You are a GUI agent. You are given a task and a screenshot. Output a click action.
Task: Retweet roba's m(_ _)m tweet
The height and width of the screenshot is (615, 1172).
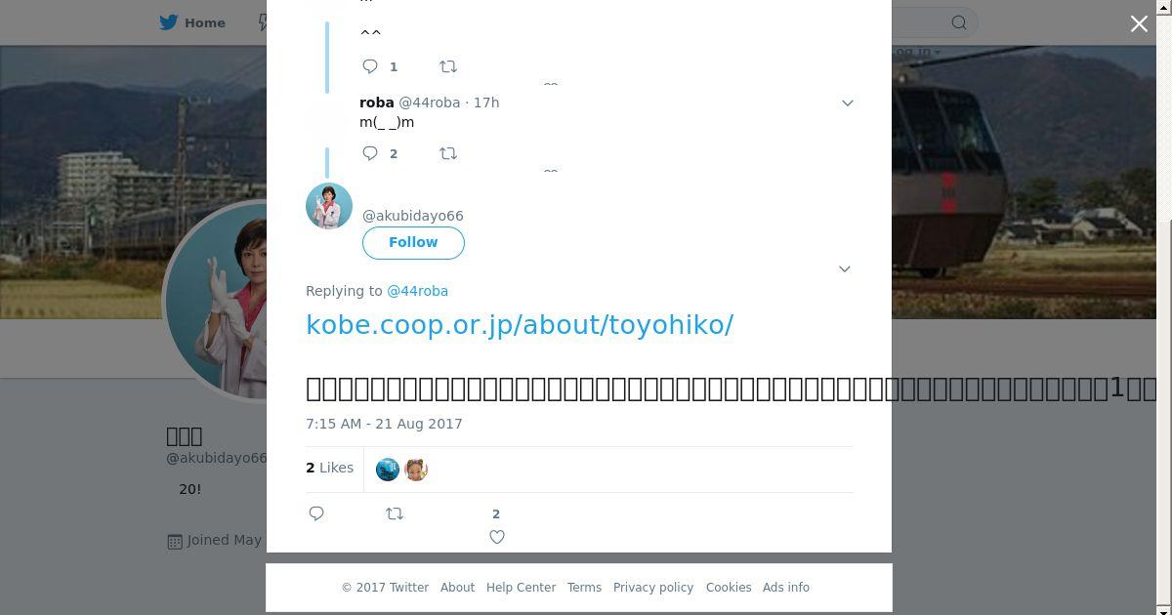point(448,153)
